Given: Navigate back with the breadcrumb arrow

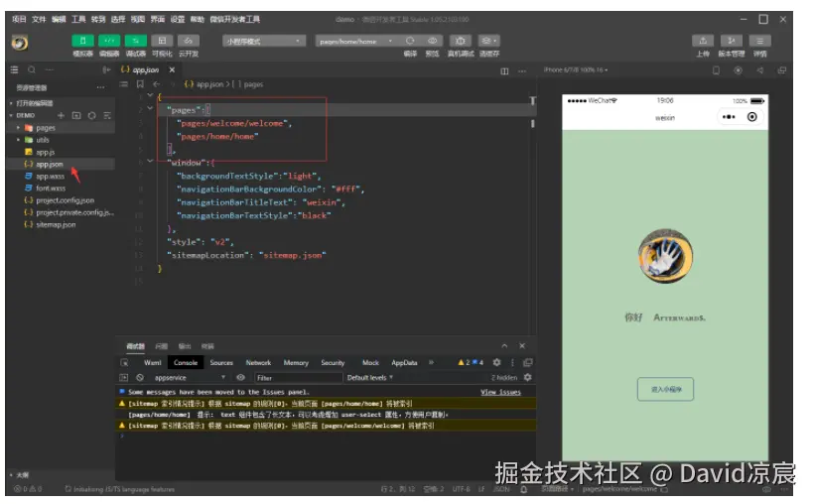Looking at the screenshot, I should tap(156, 84).
